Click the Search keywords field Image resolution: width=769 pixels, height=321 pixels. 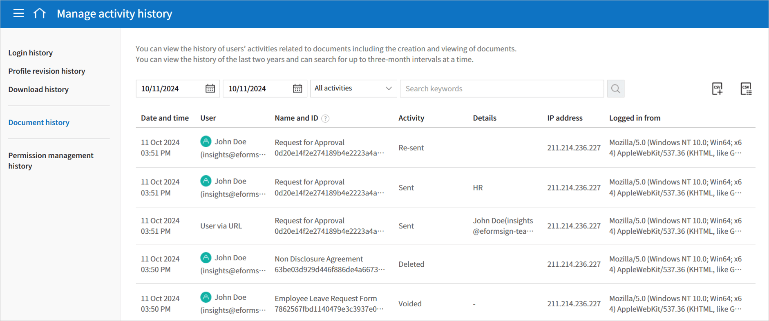coord(501,89)
